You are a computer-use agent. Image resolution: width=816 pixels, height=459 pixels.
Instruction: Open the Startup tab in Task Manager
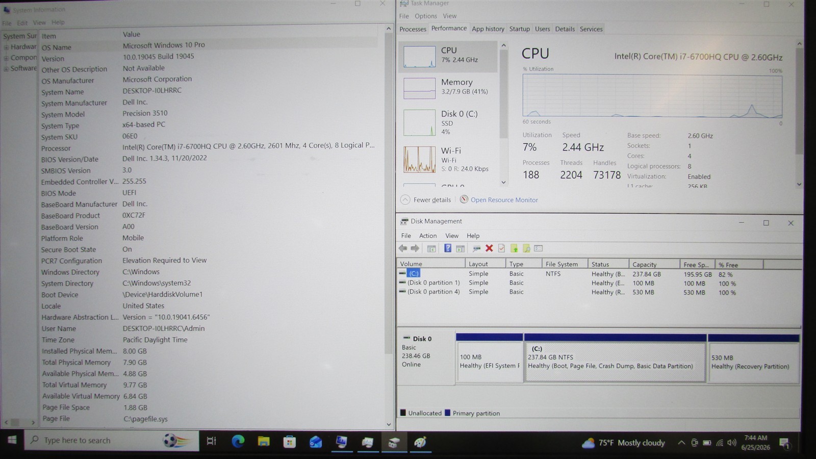519,29
